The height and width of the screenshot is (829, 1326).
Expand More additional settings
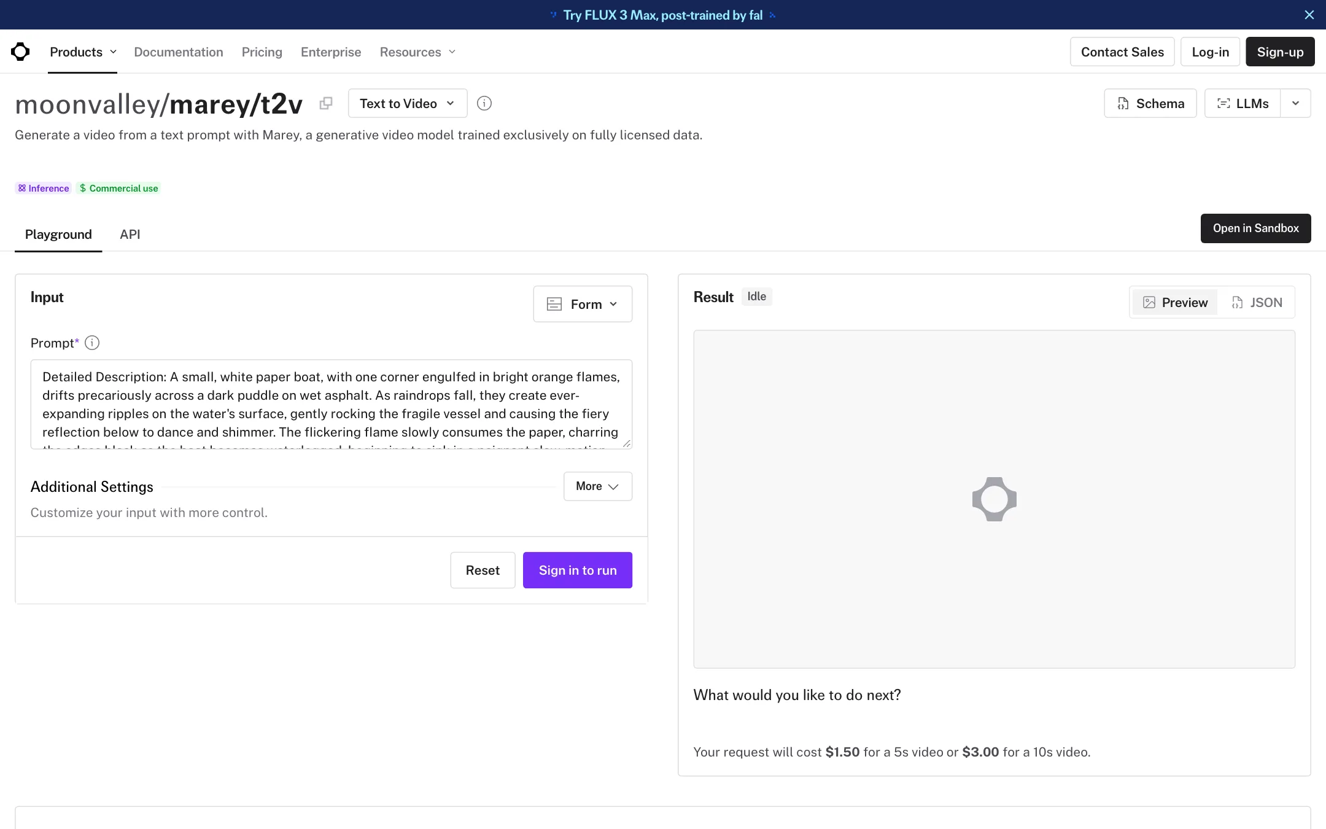coord(598,486)
